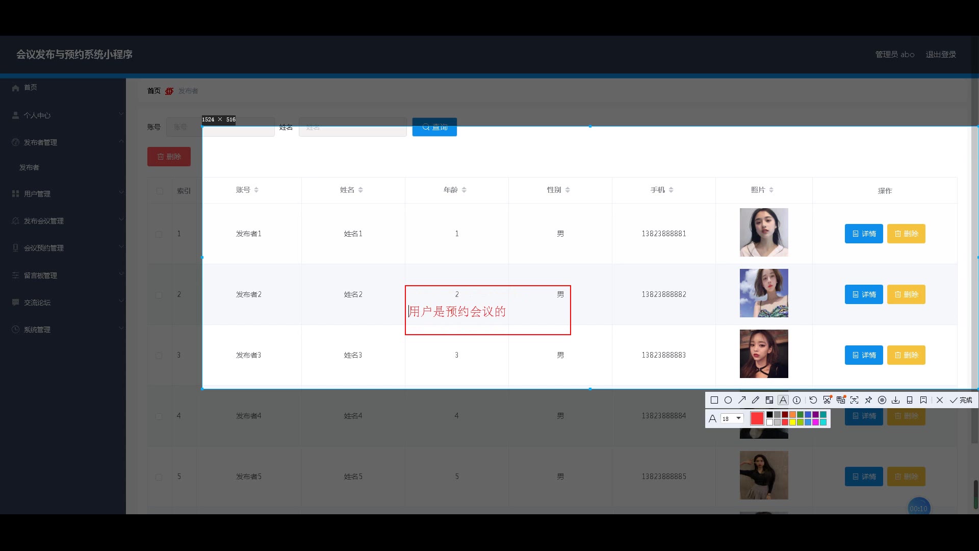Open the screenshot translate tool

click(x=841, y=400)
